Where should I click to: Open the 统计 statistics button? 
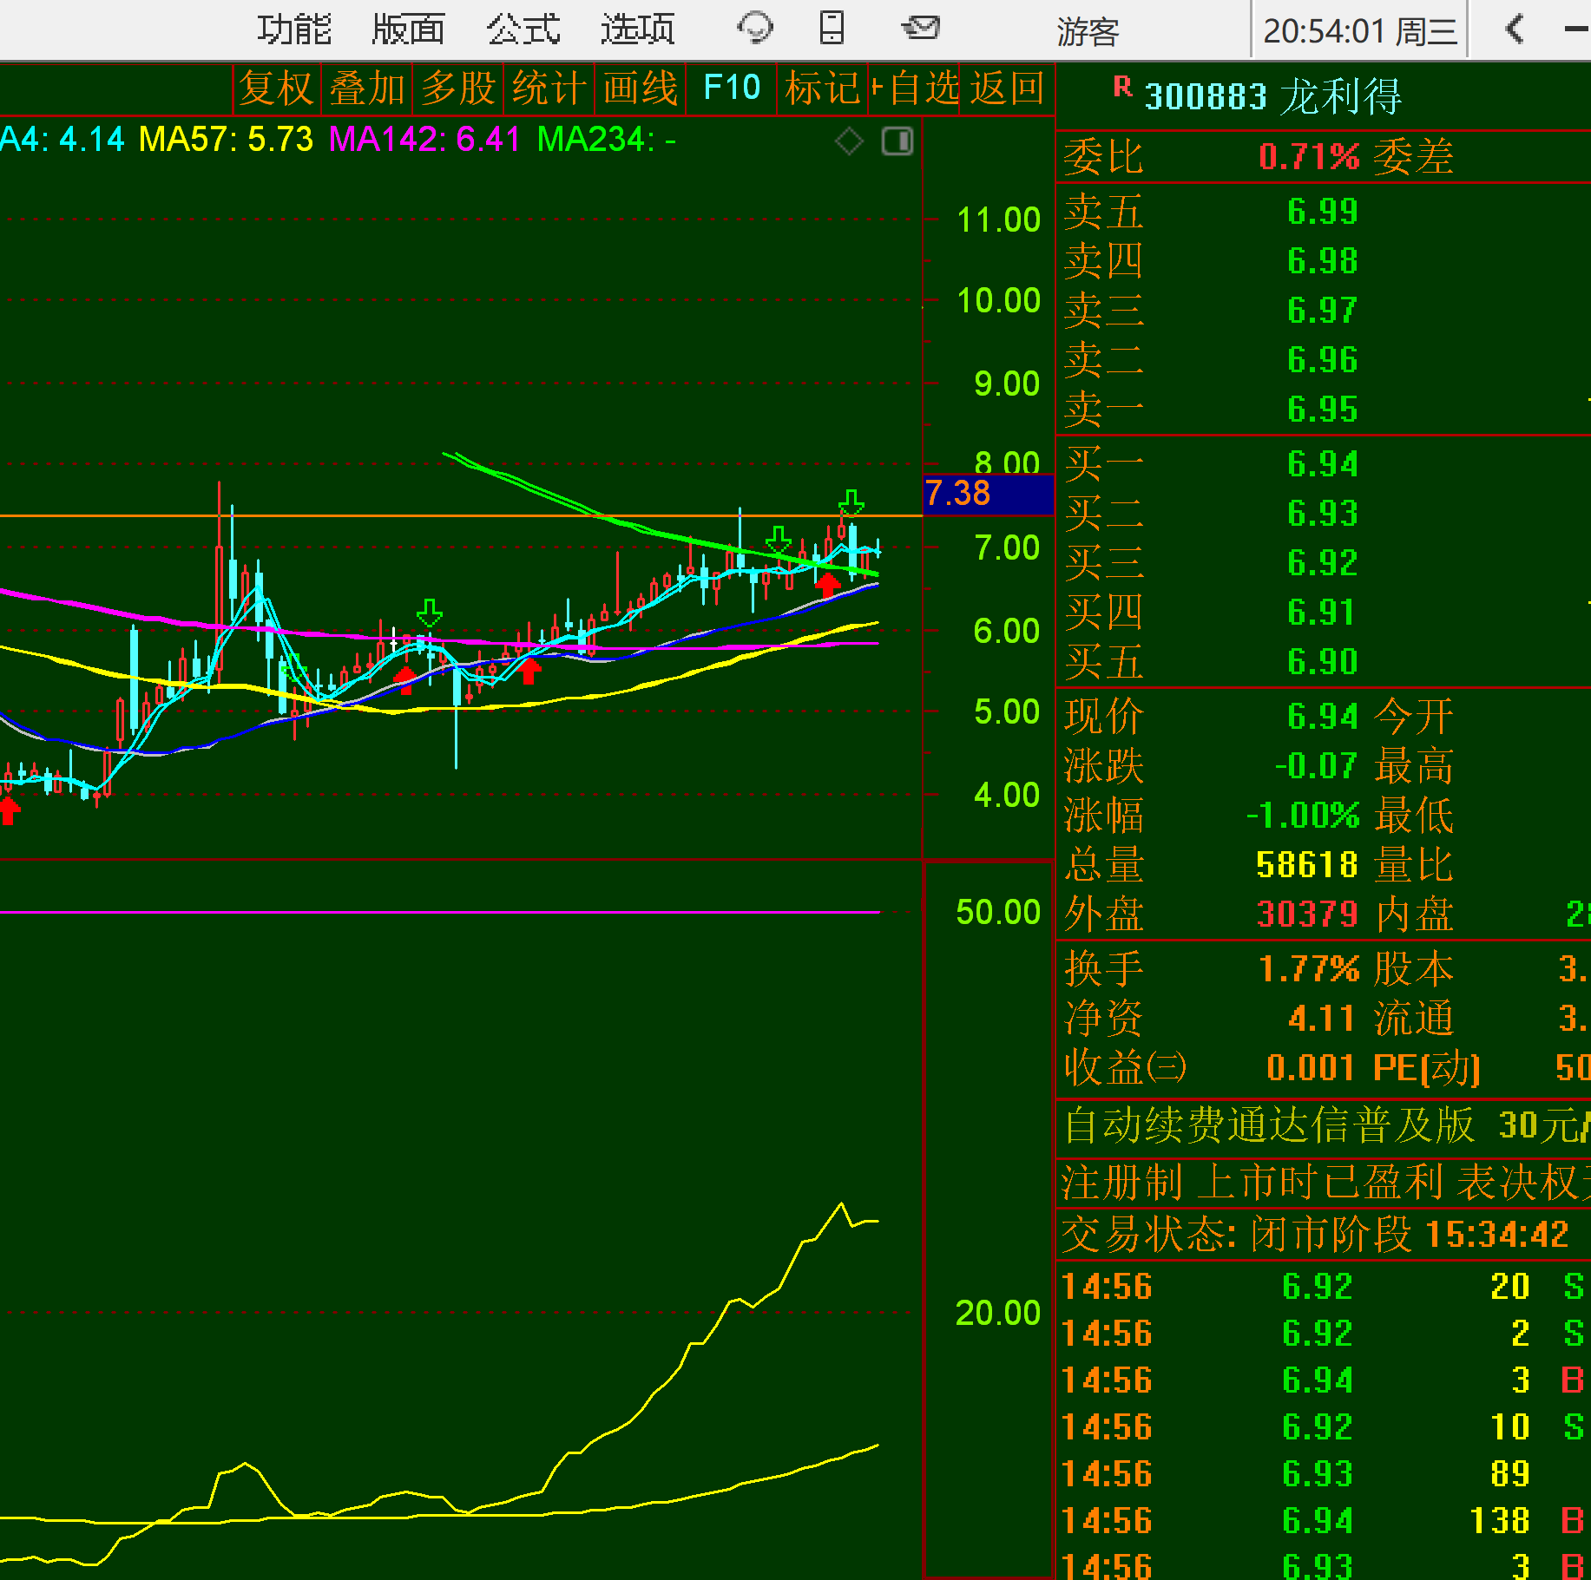point(549,89)
